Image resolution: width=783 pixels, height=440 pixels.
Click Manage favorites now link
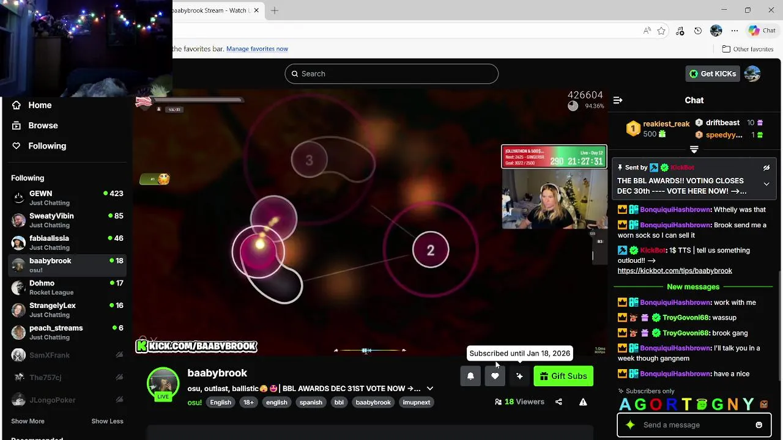257,49
